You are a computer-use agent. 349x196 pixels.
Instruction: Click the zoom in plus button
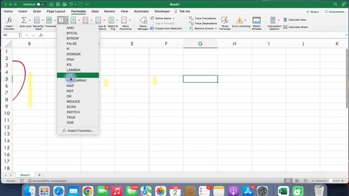(342, 181)
